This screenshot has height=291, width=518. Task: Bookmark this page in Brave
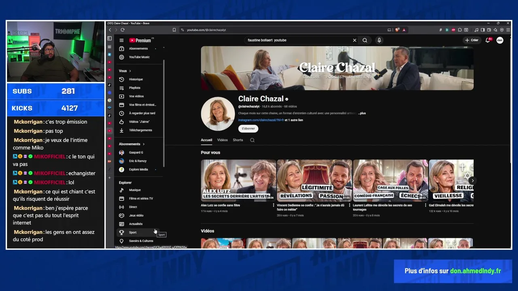point(174,30)
